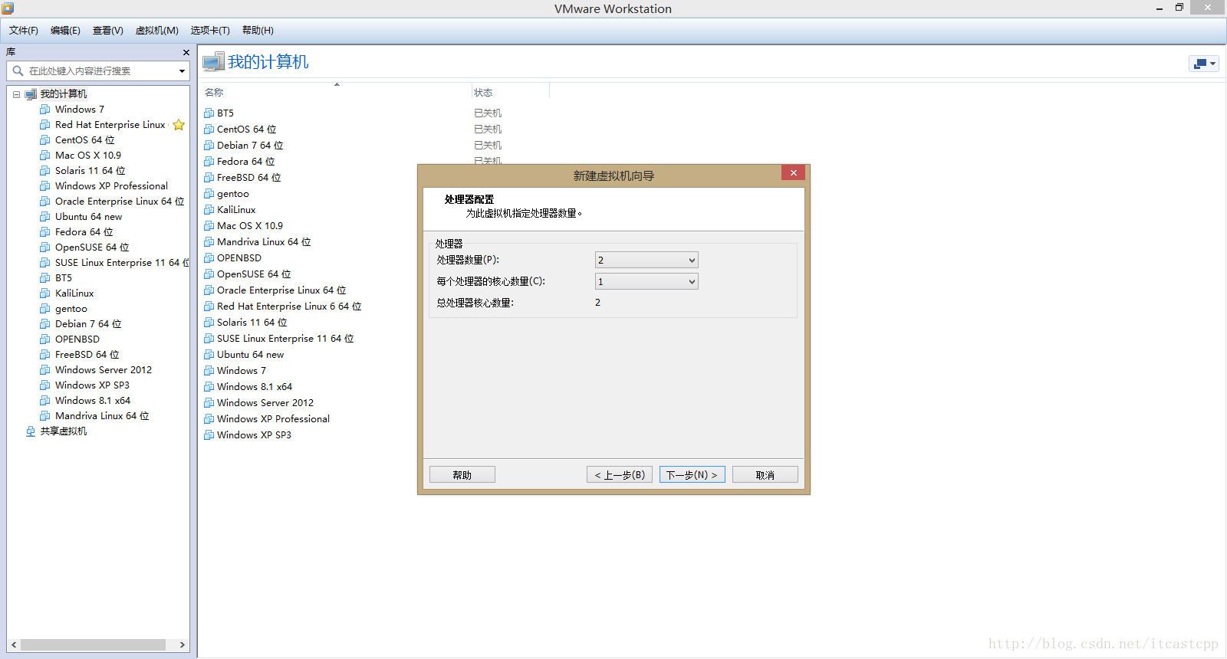
Task: Click the library horizontal scrollbar thumb
Action: (93, 644)
